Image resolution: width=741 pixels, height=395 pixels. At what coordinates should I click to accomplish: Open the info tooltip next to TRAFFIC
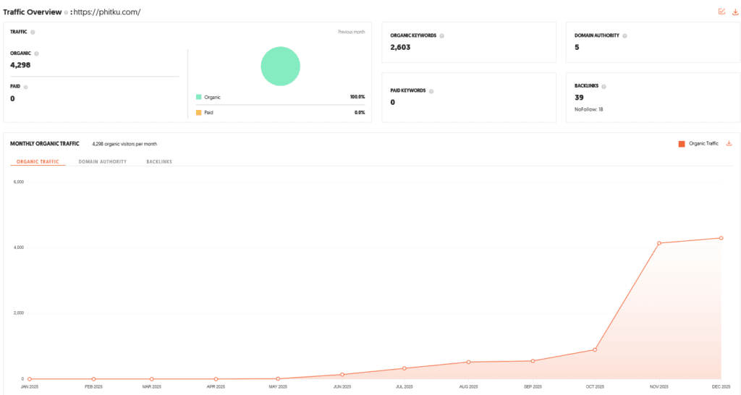pyautogui.click(x=33, y=32)
